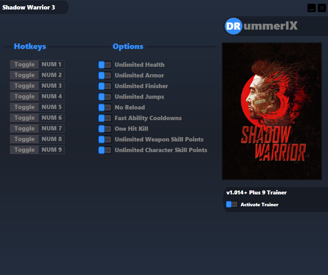328x275 pixels.
Task: Switch on Unlimited Jumps
Action: (105, 97)
